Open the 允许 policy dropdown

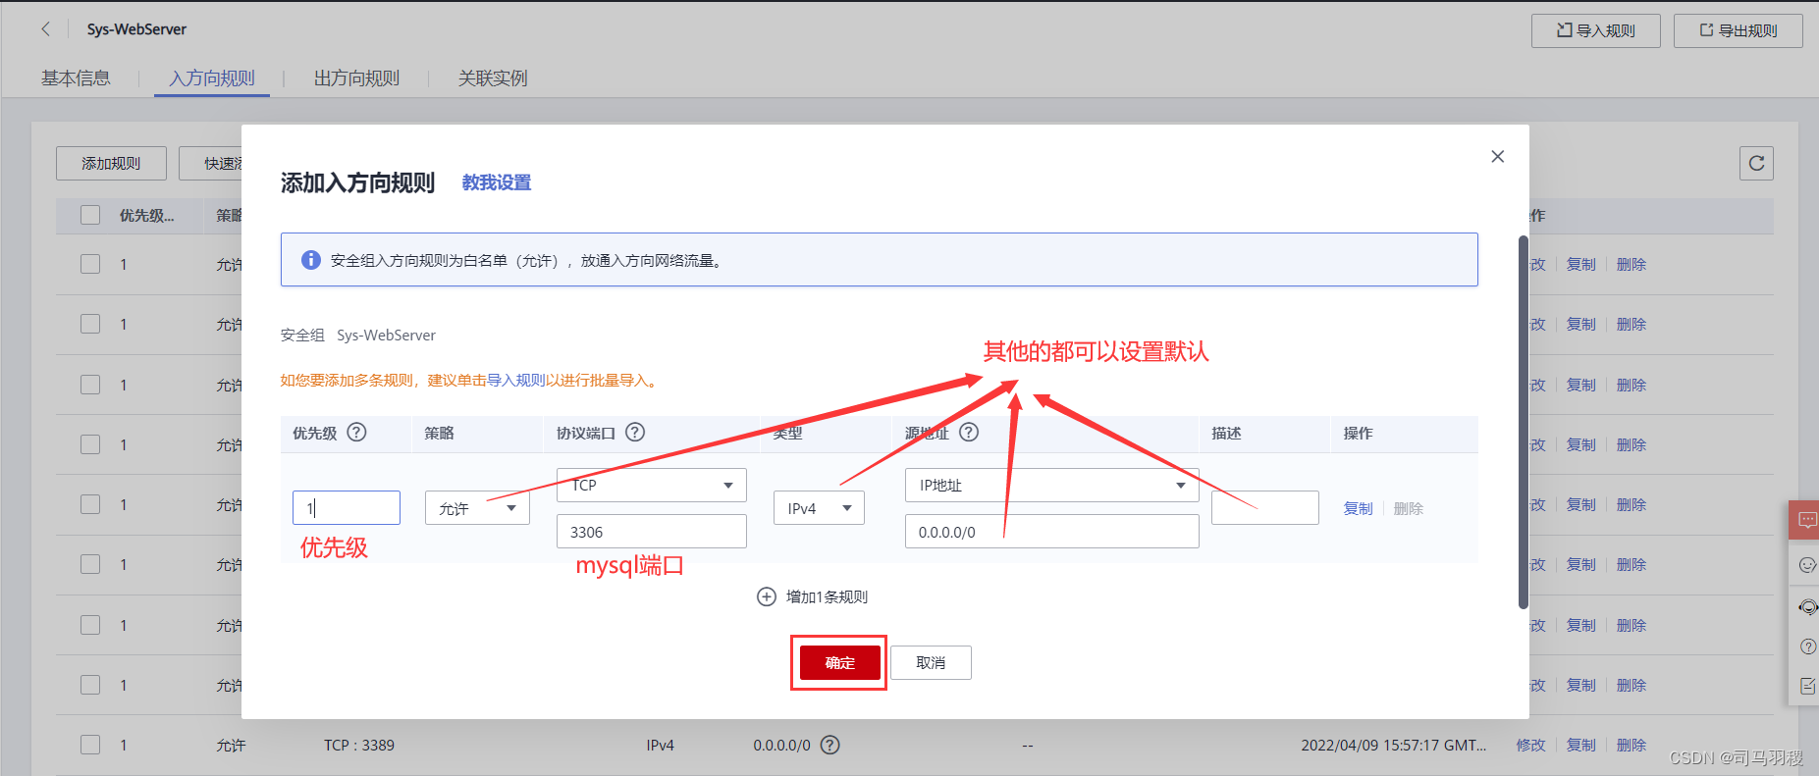[x=477, y=508]
